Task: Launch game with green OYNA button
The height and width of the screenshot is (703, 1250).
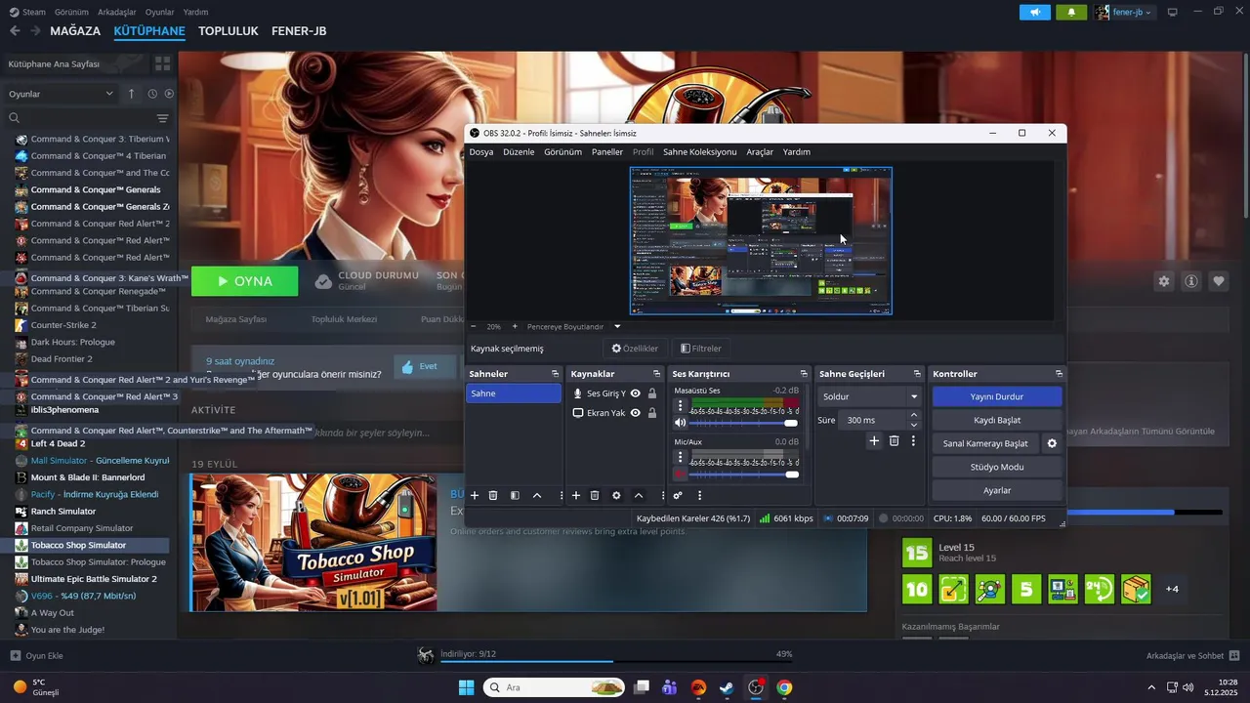Action: [245, 281]
